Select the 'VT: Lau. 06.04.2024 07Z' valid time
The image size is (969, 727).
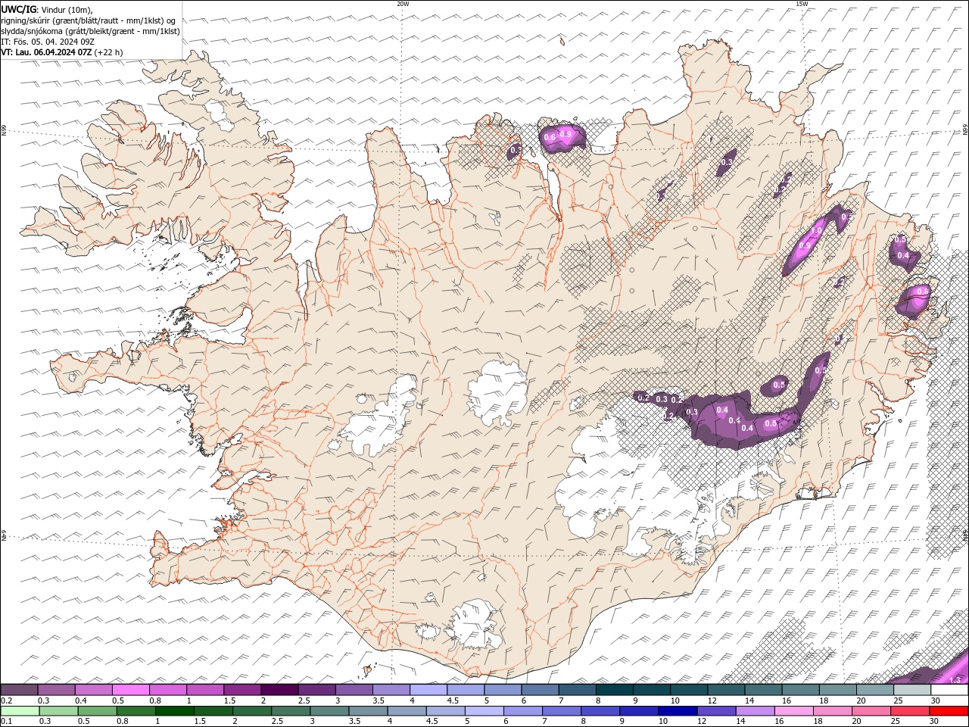pos(47,52)
